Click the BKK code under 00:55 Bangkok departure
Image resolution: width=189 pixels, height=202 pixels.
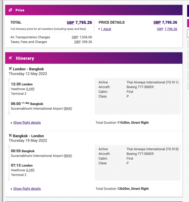coord(68,156)
